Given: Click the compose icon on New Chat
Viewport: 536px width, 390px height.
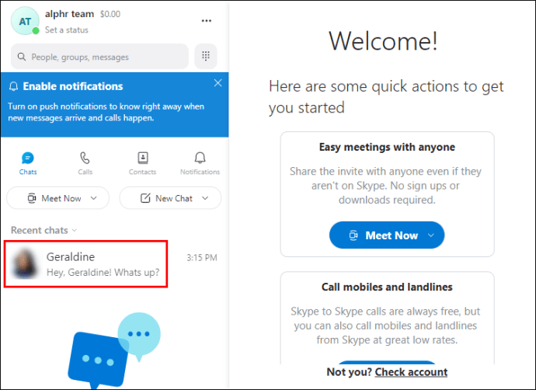Looking at the screenshot, I should tap(145, 198).
